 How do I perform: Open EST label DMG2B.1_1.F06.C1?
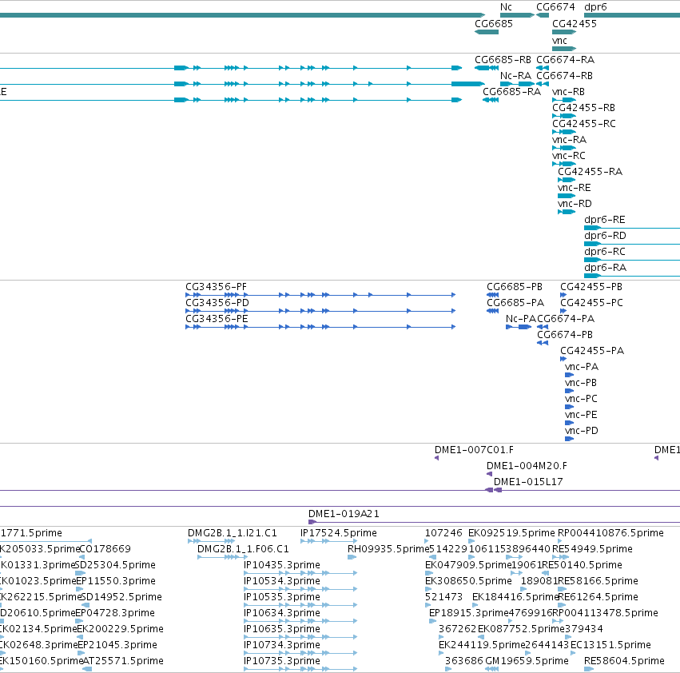pyautogui.click(x=243, y=549)
